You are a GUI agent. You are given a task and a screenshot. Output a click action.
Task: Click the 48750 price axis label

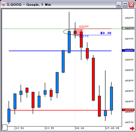(129, 122)
